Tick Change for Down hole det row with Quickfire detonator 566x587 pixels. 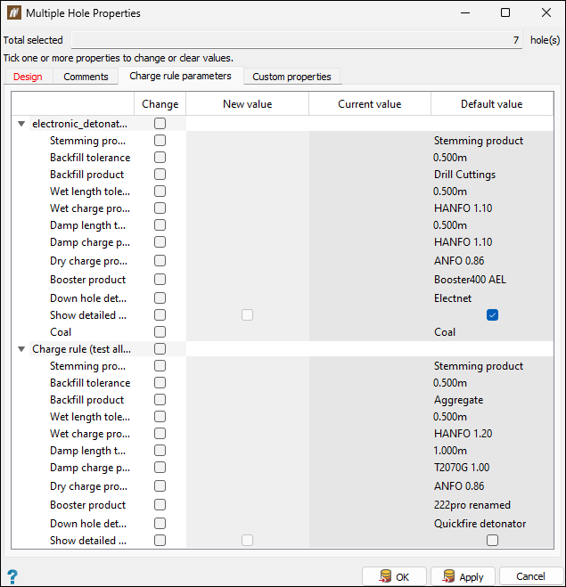160,524
